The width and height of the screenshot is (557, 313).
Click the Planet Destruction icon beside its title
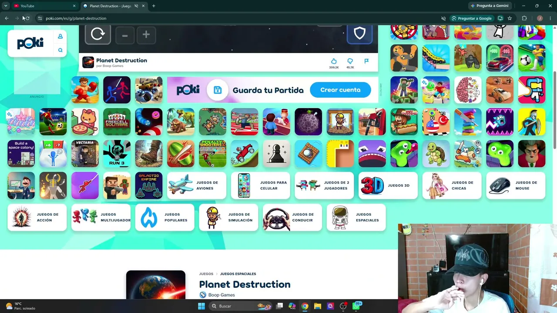(x=88, y=62)
